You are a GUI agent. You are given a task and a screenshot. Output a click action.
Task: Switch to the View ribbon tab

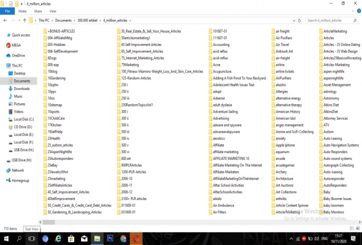(52, 11)
